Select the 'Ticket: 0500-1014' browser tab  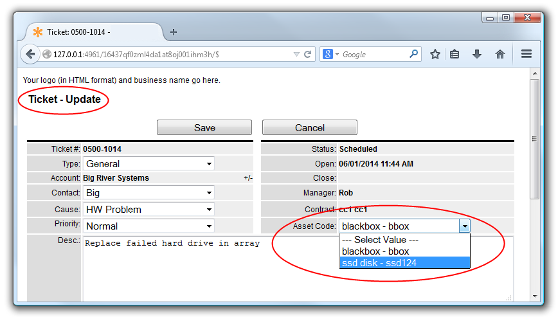[93, 32]
